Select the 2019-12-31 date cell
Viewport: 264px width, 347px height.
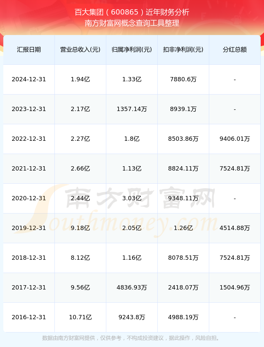29,228
